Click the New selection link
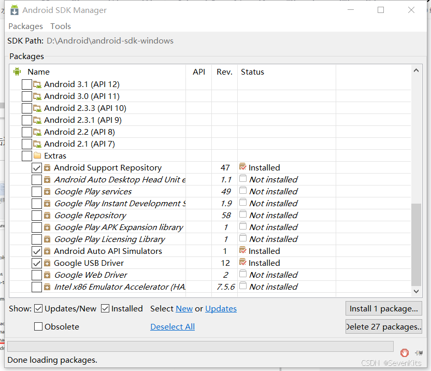Screen dimensions: 431x371 [x=184, y=309]
